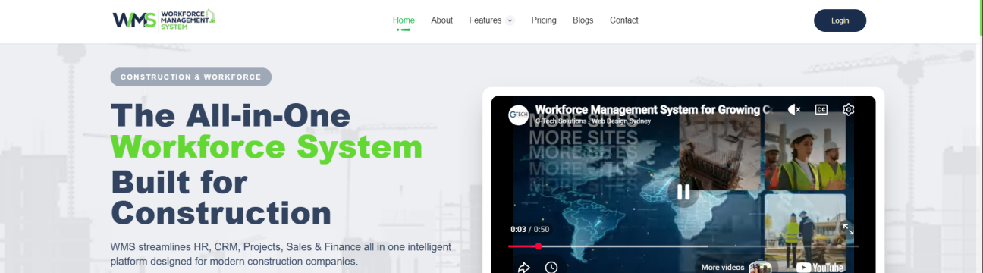Expand the Features dropdown chevron
The height and width of the screenshot is (273, 983).
click(x=510, y=20)
